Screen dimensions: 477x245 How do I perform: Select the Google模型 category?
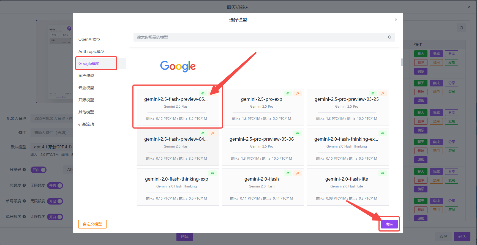[x=89, y=64]
